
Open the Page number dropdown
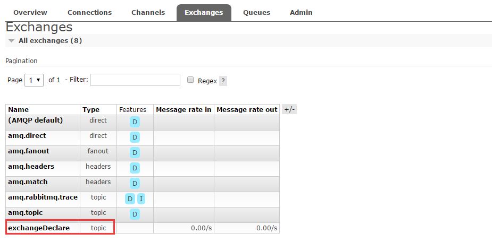pyautogui.click(x=35, y=80)
